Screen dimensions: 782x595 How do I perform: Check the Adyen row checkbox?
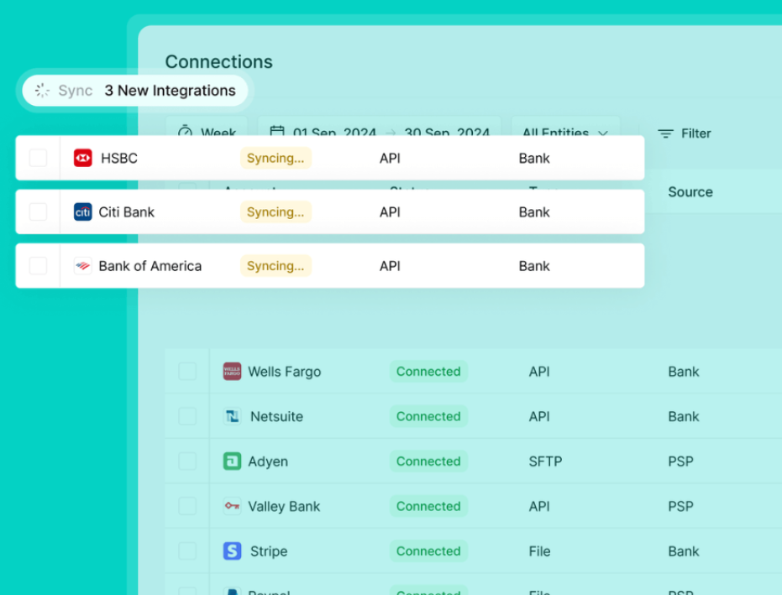[187, 461]
